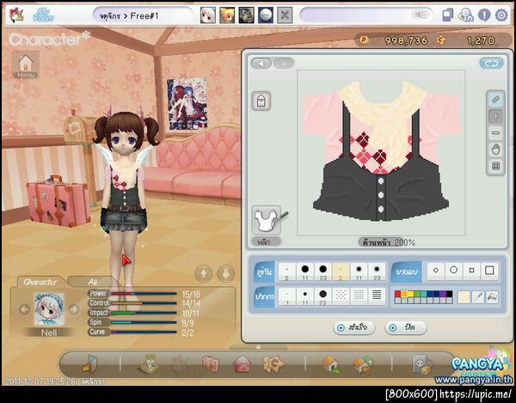Select the paint roller fill tool
The height and width of the screenshot is (403, 516).
tap(492, 297)
